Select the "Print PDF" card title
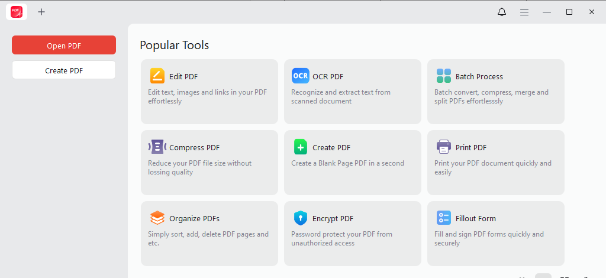 coord(471,147)
